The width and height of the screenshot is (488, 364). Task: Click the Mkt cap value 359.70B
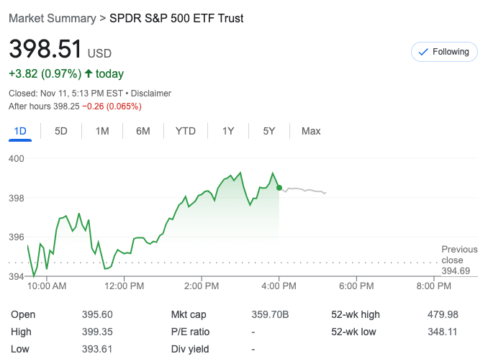coord(270,314)
